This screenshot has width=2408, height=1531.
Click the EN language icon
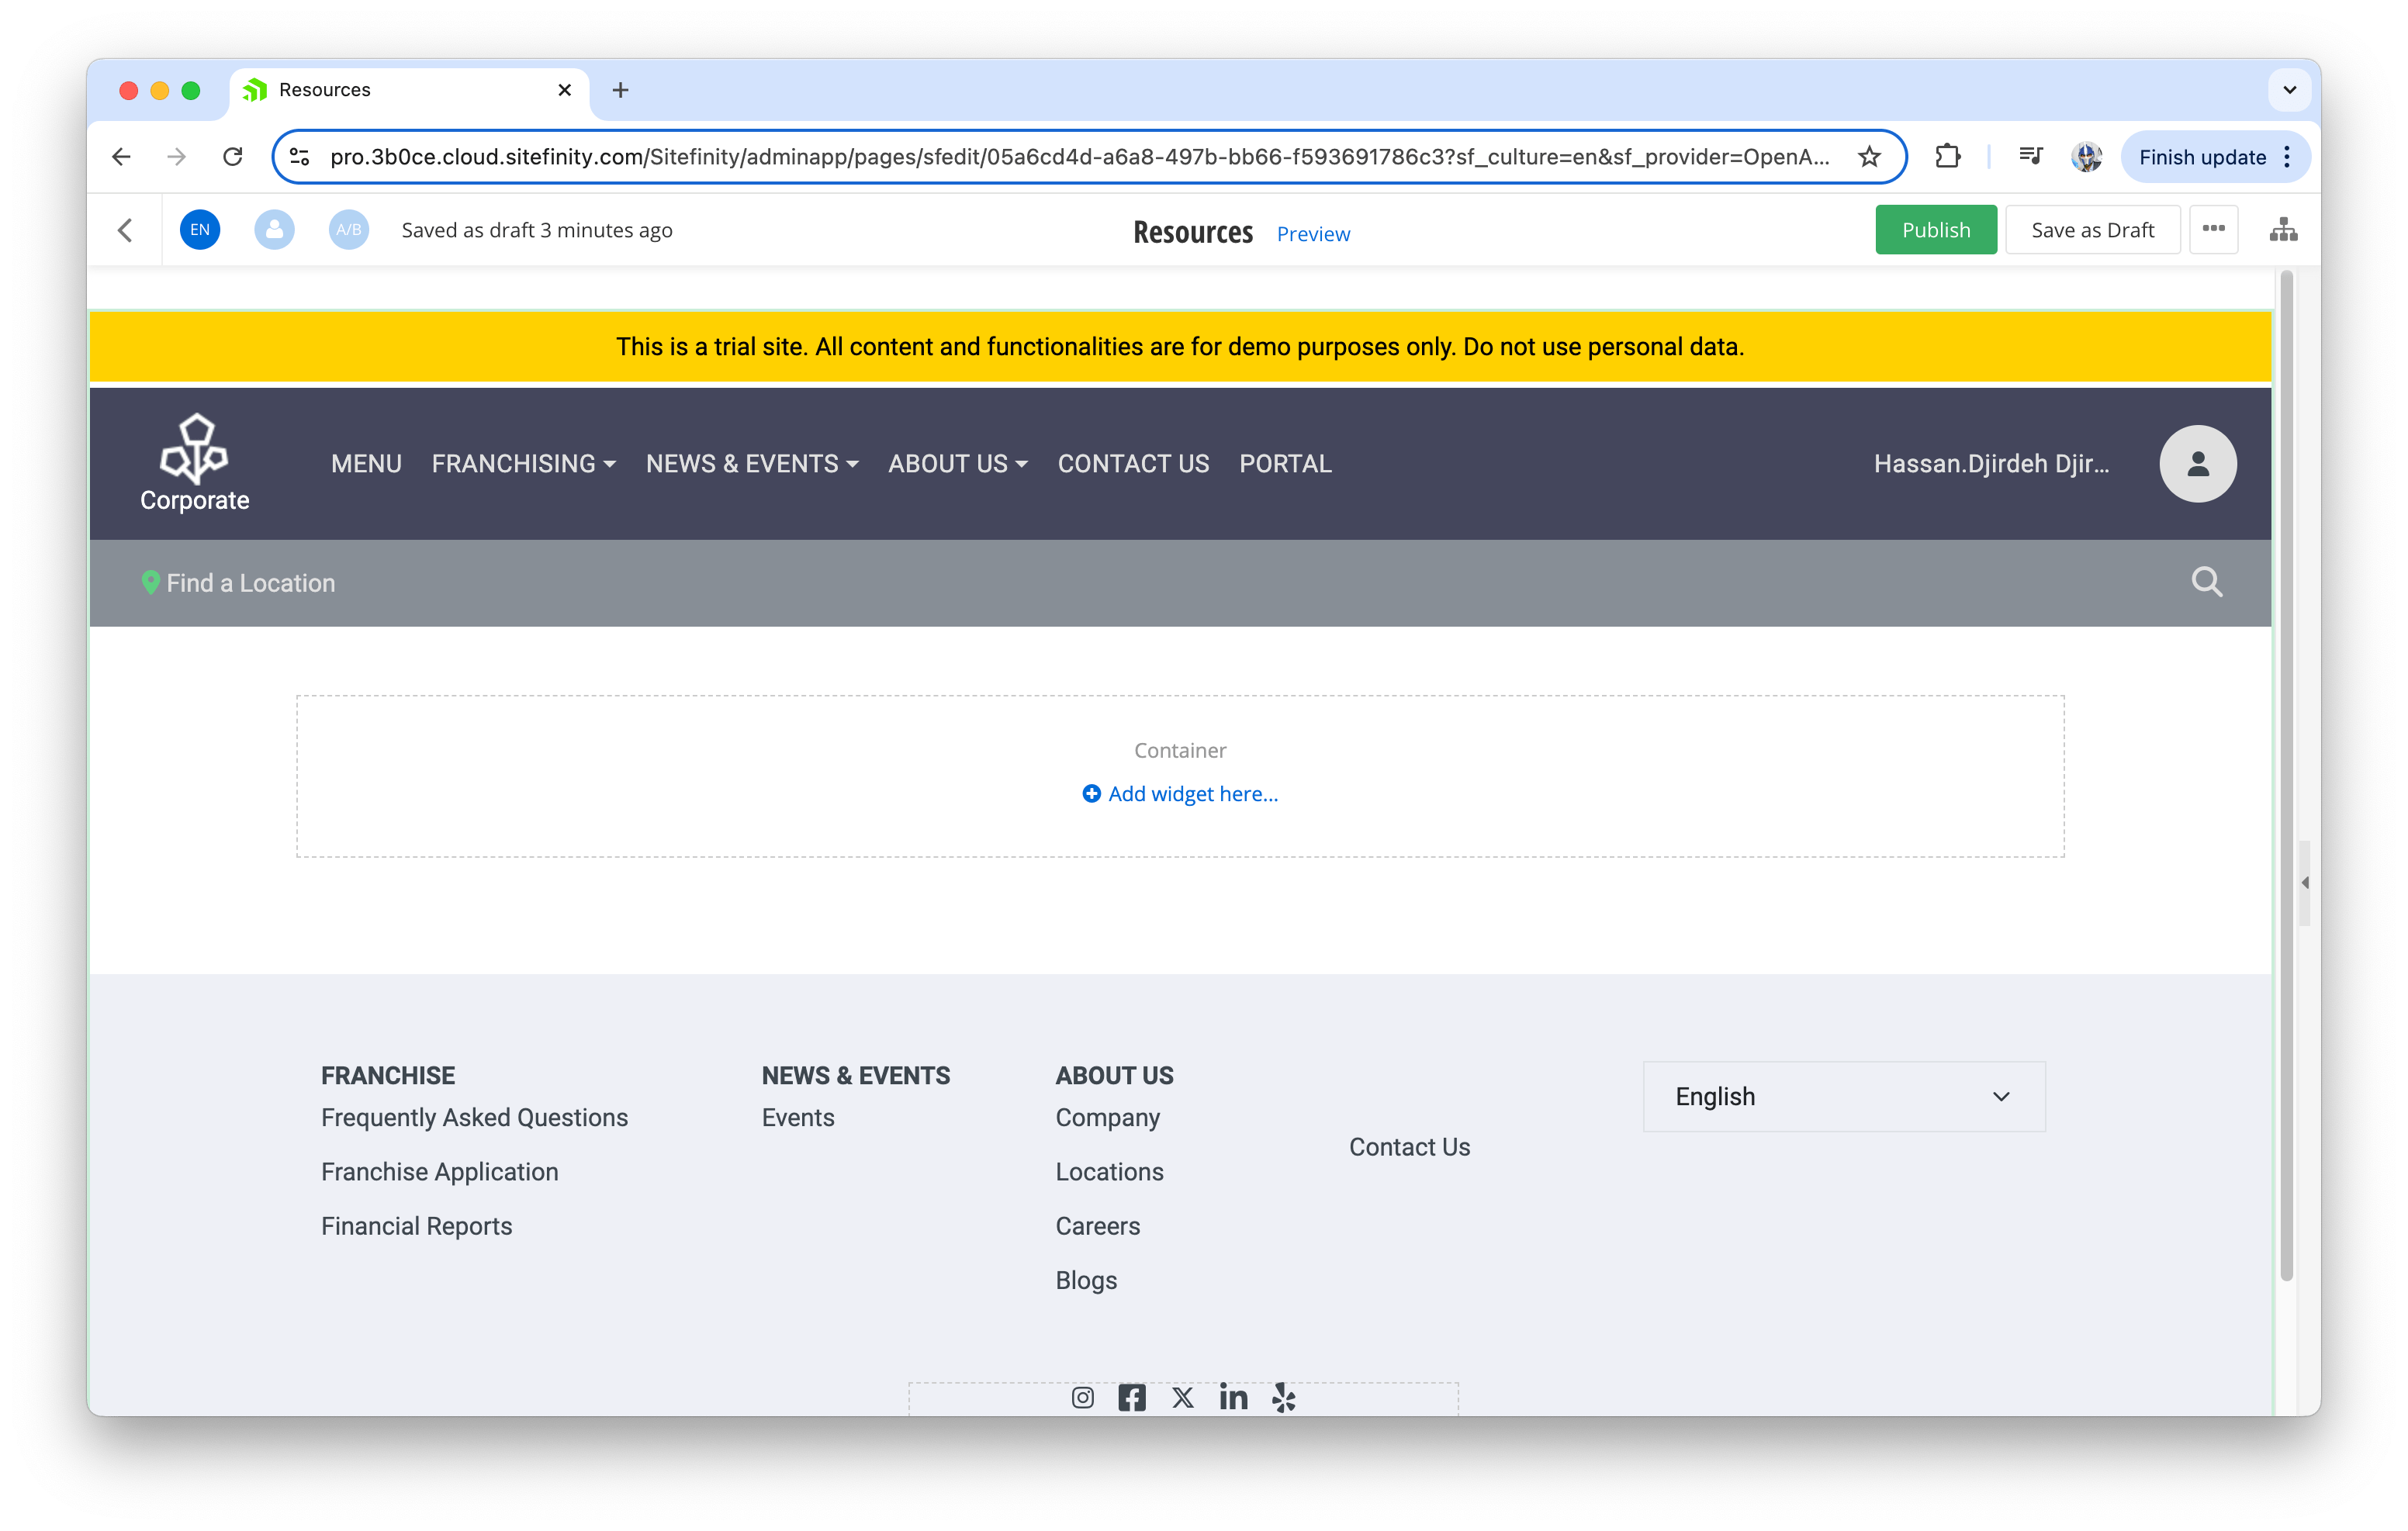point(200,230)
